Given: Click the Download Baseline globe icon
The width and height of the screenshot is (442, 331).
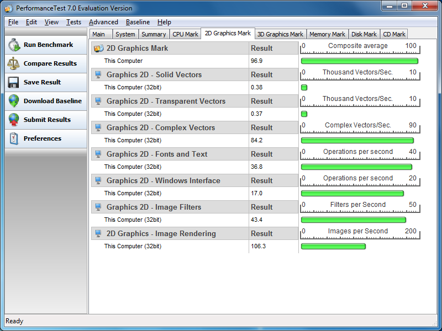Looking at the screenshot, I should click(13, 101).
